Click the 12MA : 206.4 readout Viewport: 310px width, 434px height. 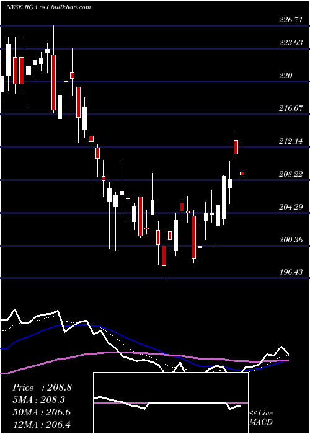(42, 424)
